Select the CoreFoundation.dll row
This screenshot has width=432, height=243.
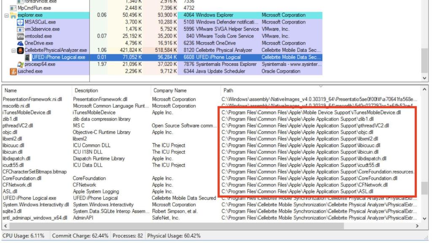22,178
